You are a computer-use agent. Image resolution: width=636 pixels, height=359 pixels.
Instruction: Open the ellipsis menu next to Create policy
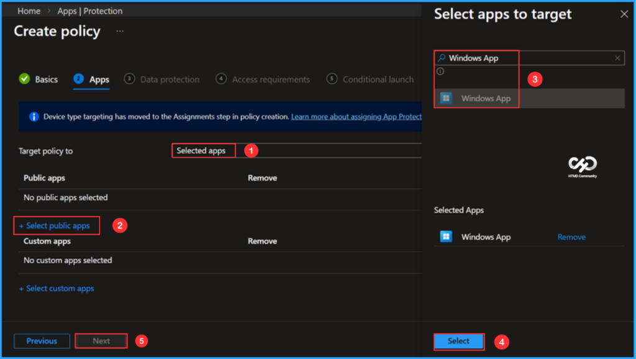click(119, 30)
